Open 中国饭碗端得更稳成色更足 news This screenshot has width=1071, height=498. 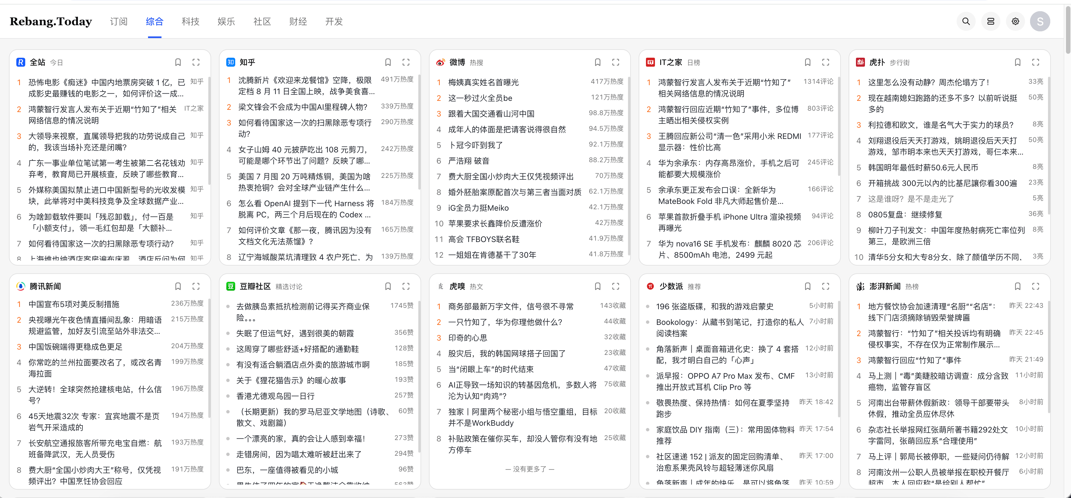click(x=76, y=346)
